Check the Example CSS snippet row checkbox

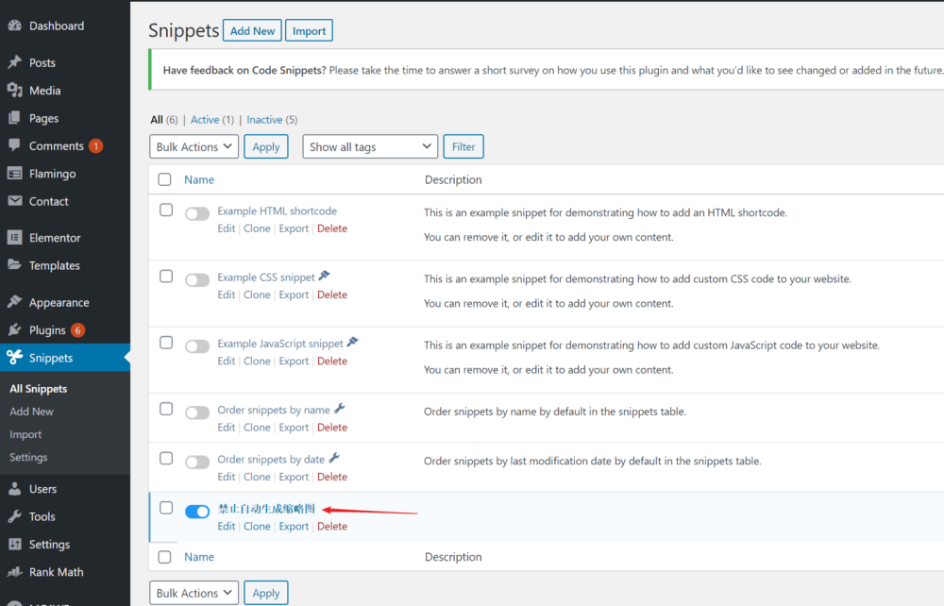pyautogui.click(x=166, y=277)
